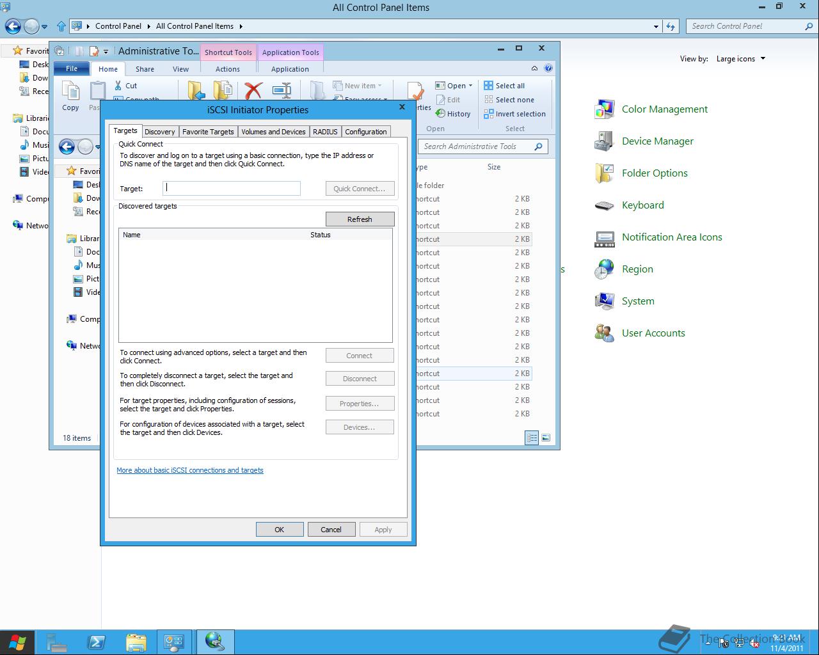Open the Start button on the taskbar

pos(17,642)
